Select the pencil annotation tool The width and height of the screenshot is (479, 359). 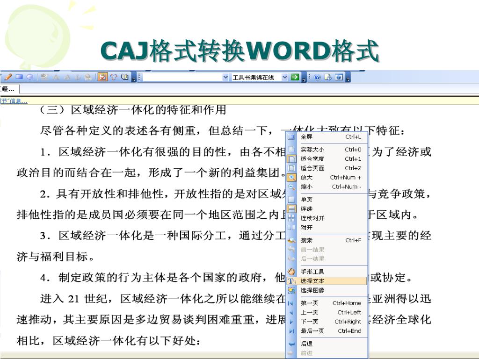8,77
